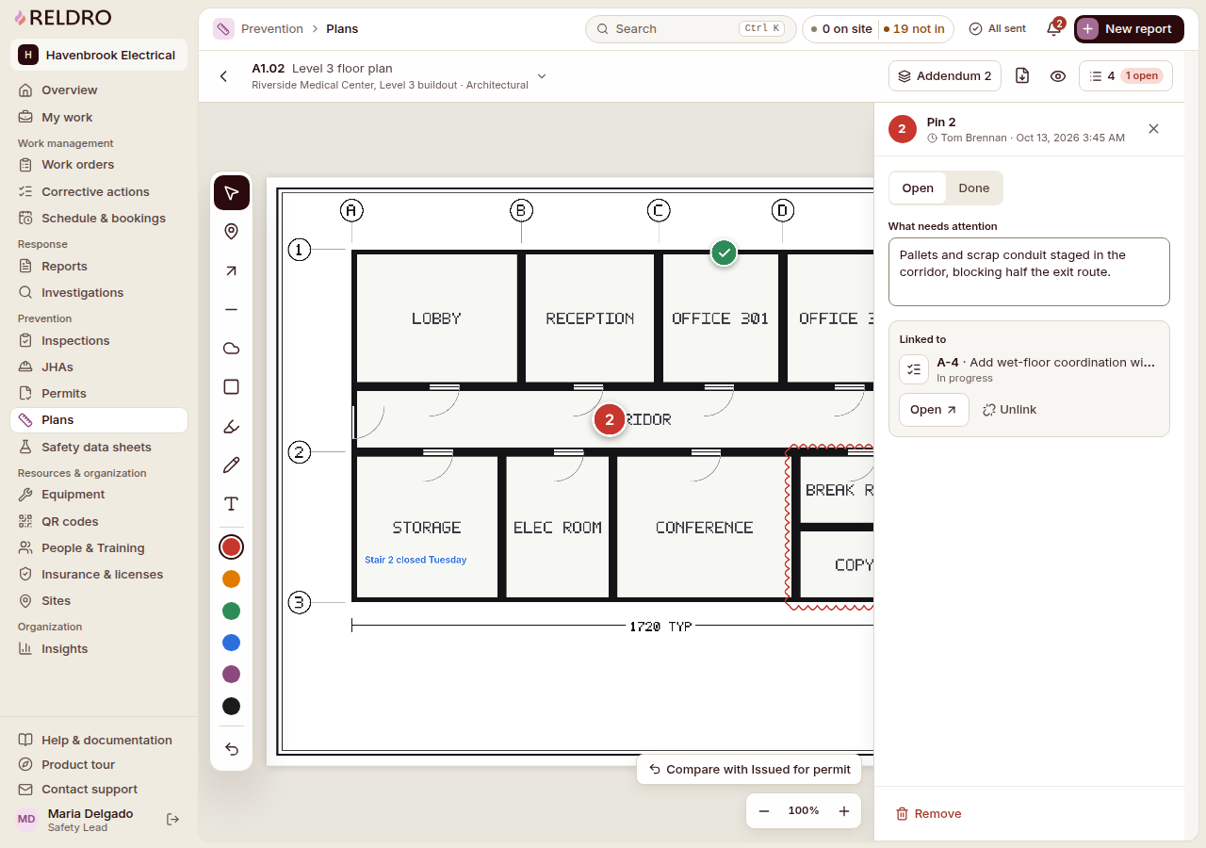Select the Highlighter tool
This screenshot has width=1206, height=848.
pos(232,426)
